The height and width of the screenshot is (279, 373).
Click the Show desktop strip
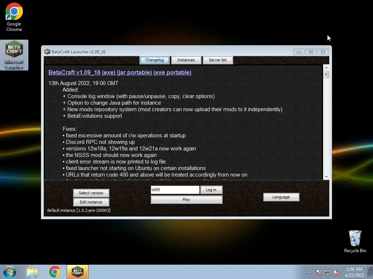click(x=370, y=272)
